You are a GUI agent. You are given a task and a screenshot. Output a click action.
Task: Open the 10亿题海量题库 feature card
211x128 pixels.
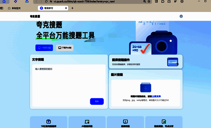(49, 122)
